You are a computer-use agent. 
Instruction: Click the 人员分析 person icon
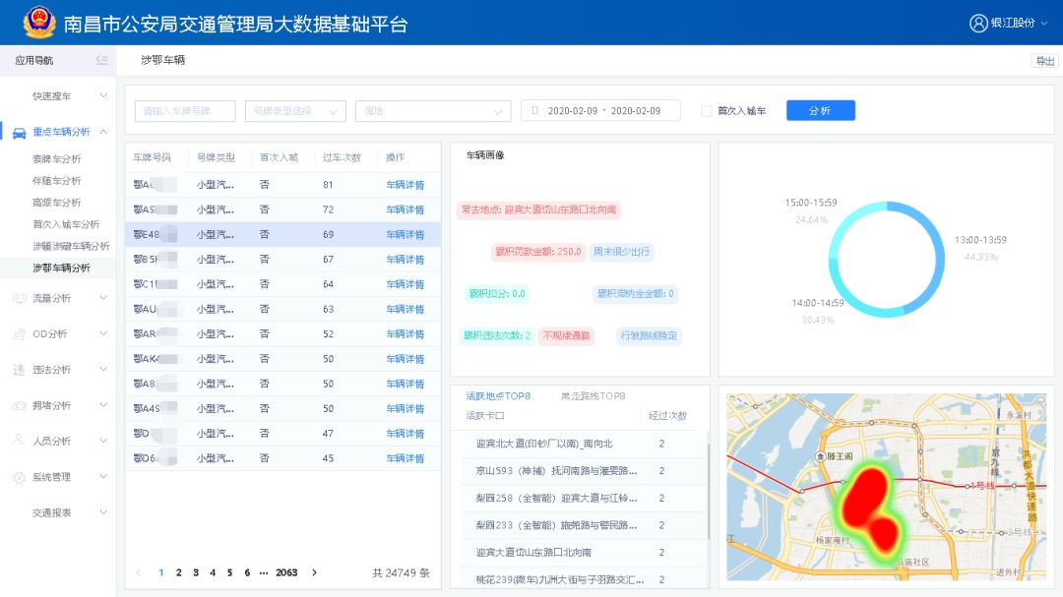(19, 442)
